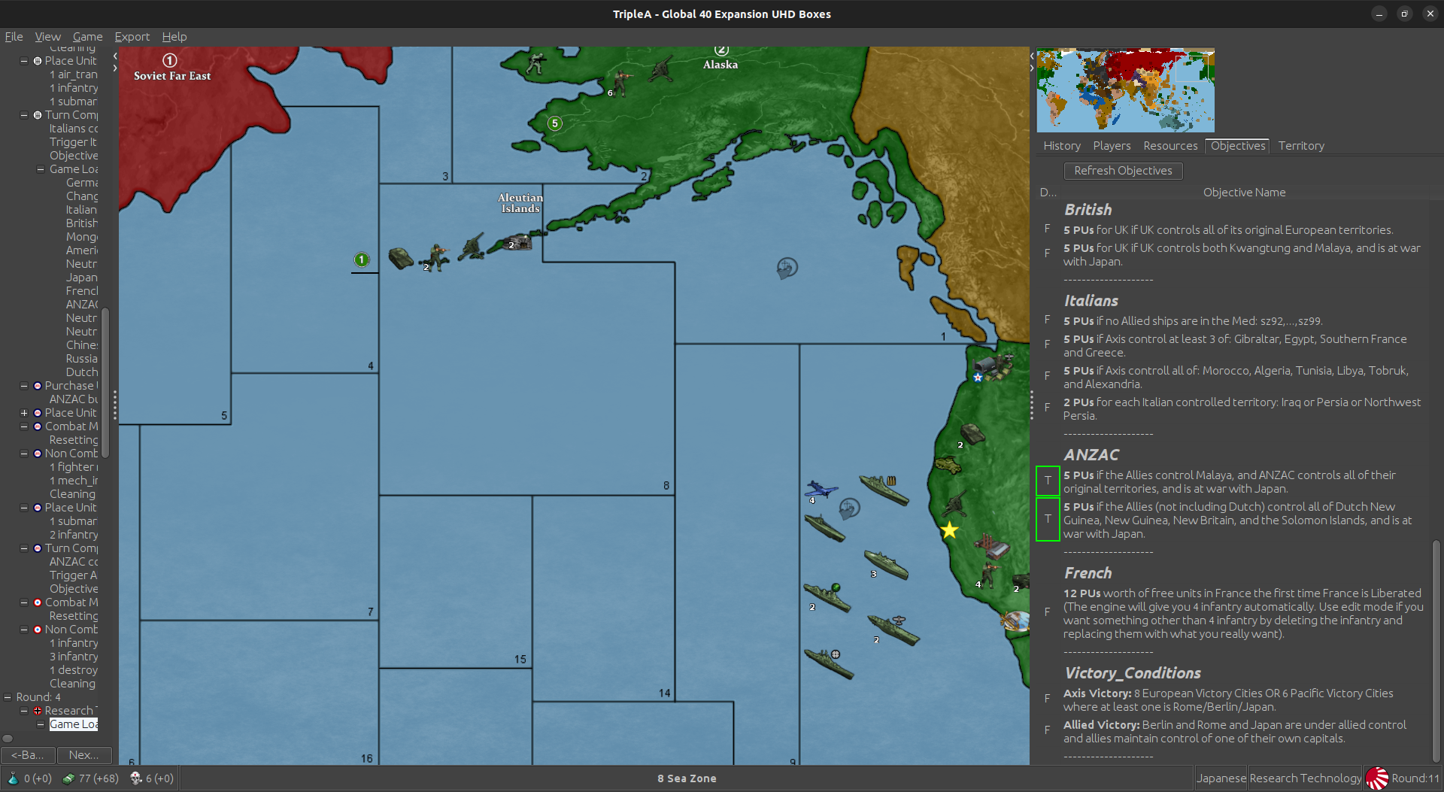Collapse the Research Technology history node

[x=24, y=711]
